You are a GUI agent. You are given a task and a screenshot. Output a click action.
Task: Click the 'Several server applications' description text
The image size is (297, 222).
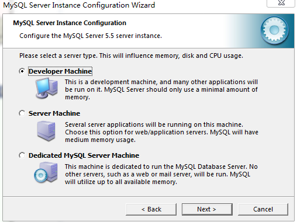tap(161, 132)
